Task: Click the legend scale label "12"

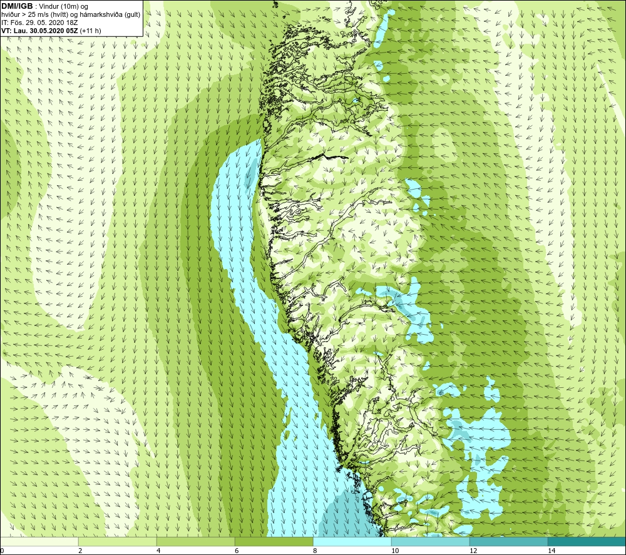Action: (473, 551)
